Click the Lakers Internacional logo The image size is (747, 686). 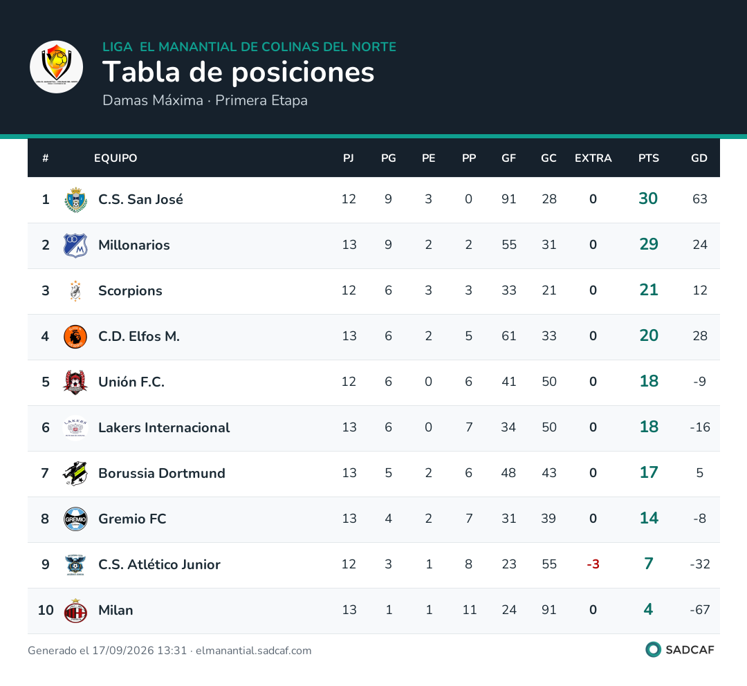coord(75,428)
